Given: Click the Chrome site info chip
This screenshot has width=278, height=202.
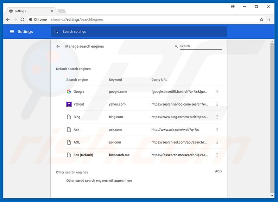Looking at the screenshot, I should (38, 19).
